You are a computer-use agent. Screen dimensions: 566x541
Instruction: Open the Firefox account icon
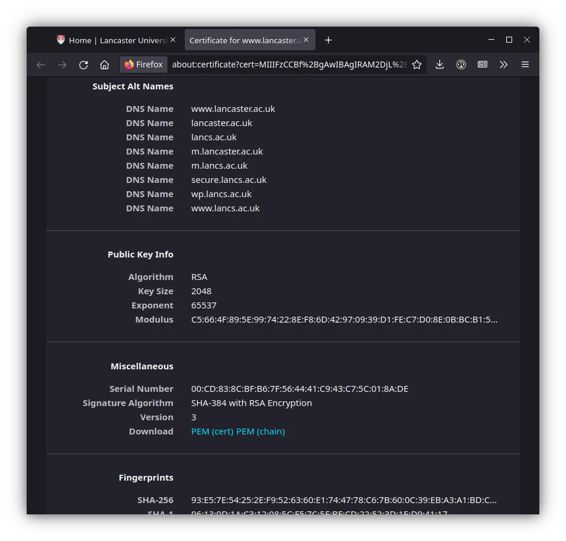pyautogui.click(x=461, y=65)
